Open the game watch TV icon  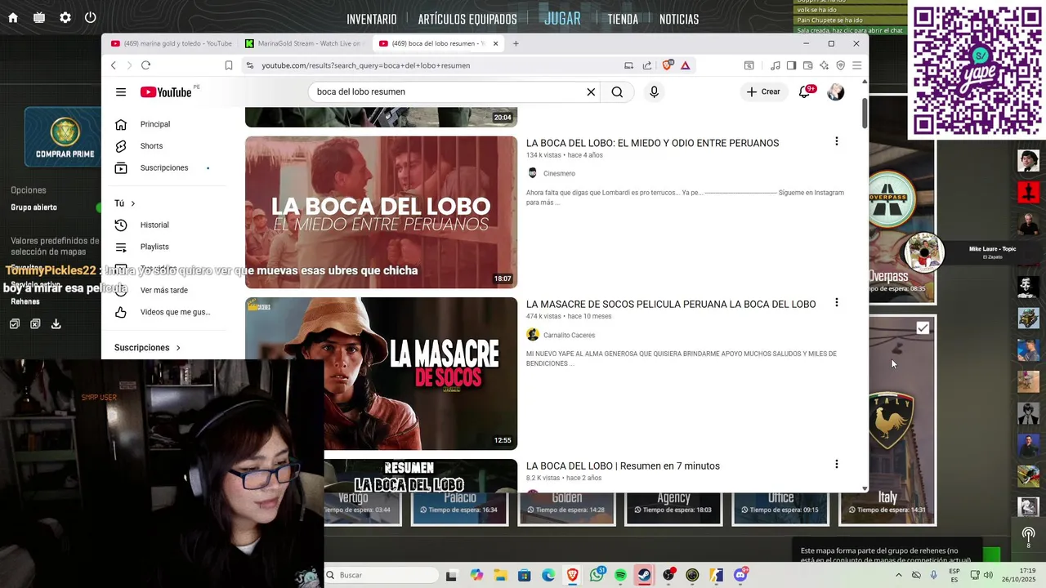click(39, 17)
